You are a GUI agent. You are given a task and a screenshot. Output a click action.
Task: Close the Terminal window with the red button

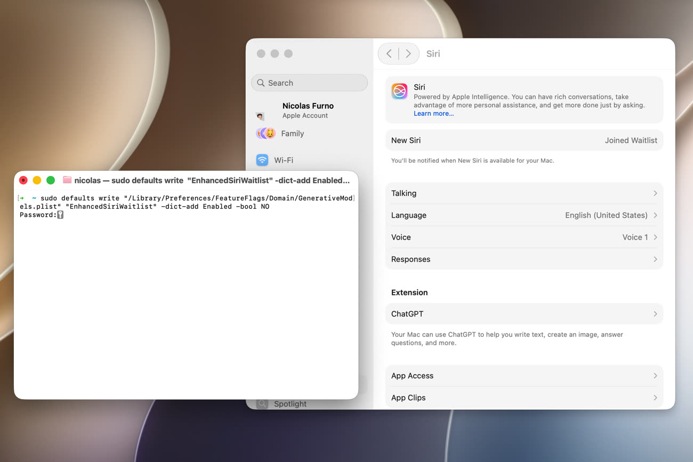23,180
